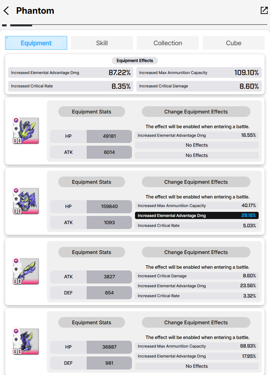
Task: Select highlighted Elemental Advantage Dmg 29.16% row
Action: [x=197, y=216]
